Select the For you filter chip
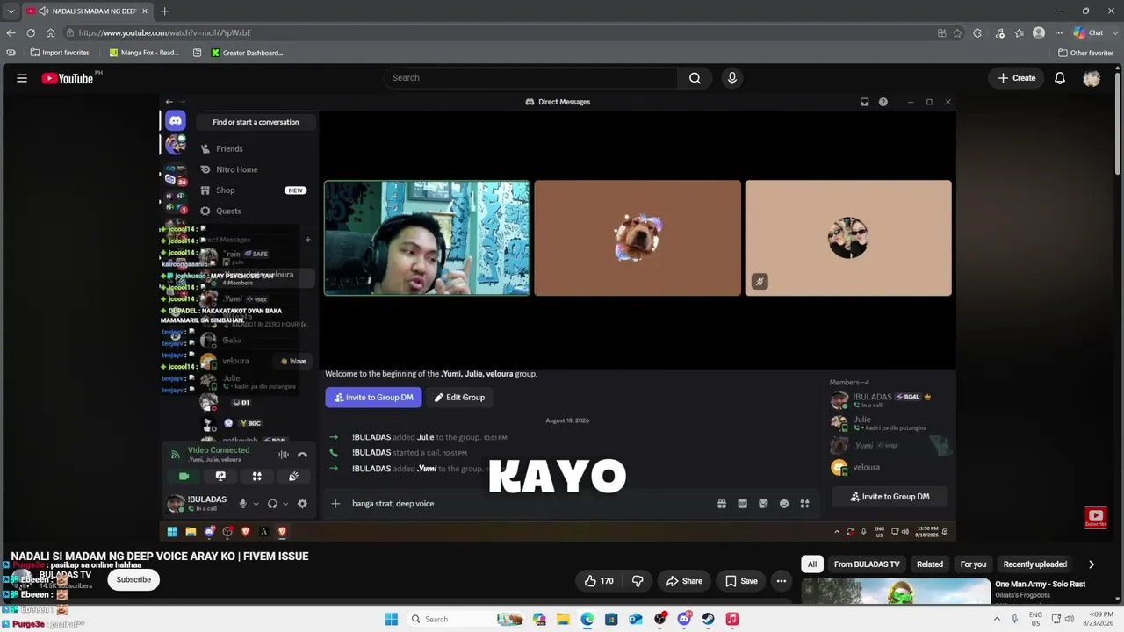Screen dimensions: 1124x632 [973, 564]
